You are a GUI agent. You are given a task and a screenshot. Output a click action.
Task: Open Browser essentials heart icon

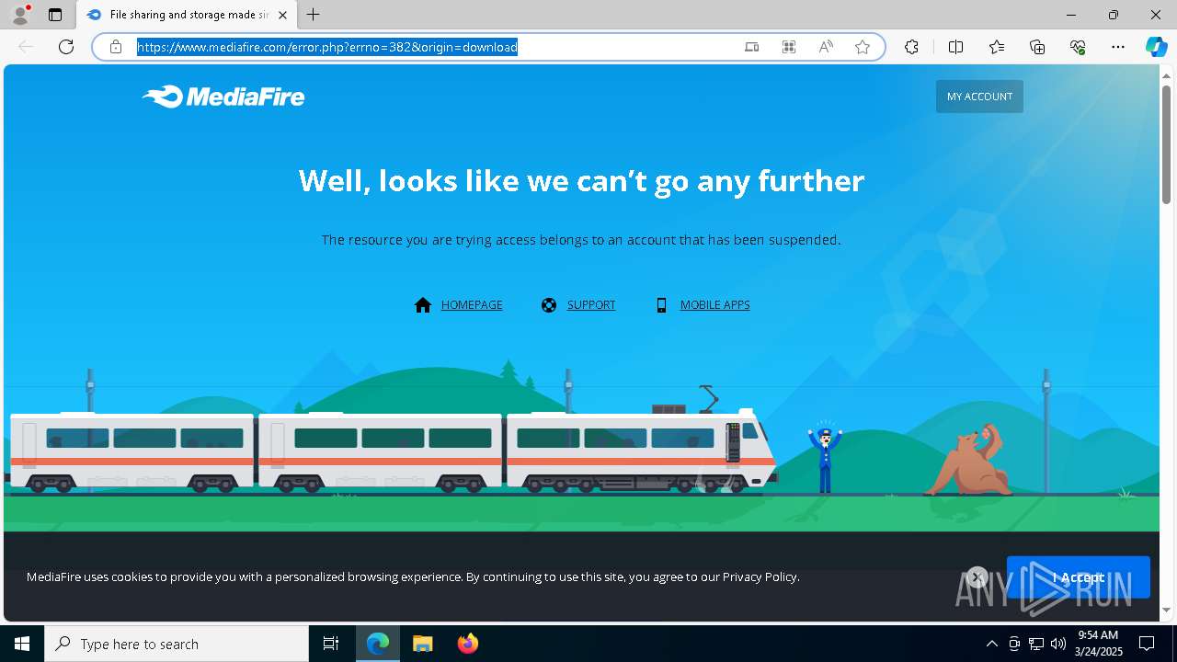tap(1078, 47)
